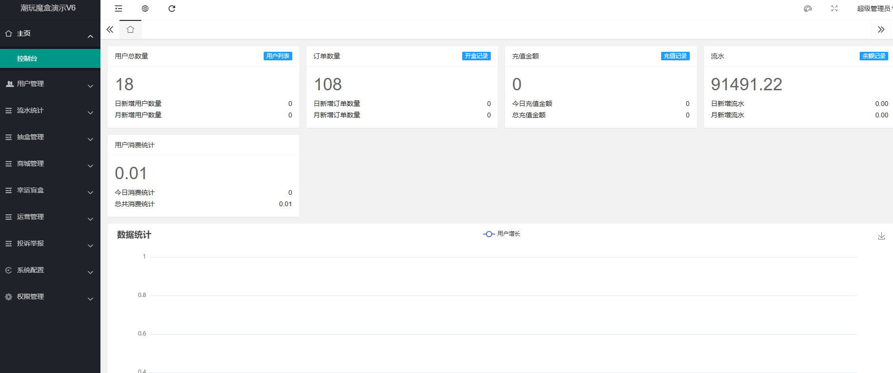Toggle the 用户增长 legend series
This screenshot has height=373, width=893.
pos(502,234)
